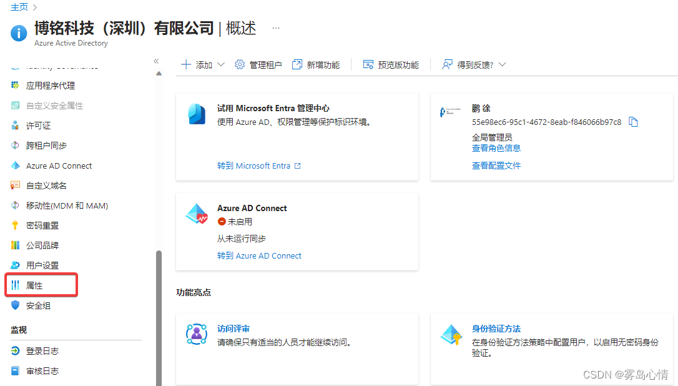Click the 登录日志 icon

coord(15,350)
